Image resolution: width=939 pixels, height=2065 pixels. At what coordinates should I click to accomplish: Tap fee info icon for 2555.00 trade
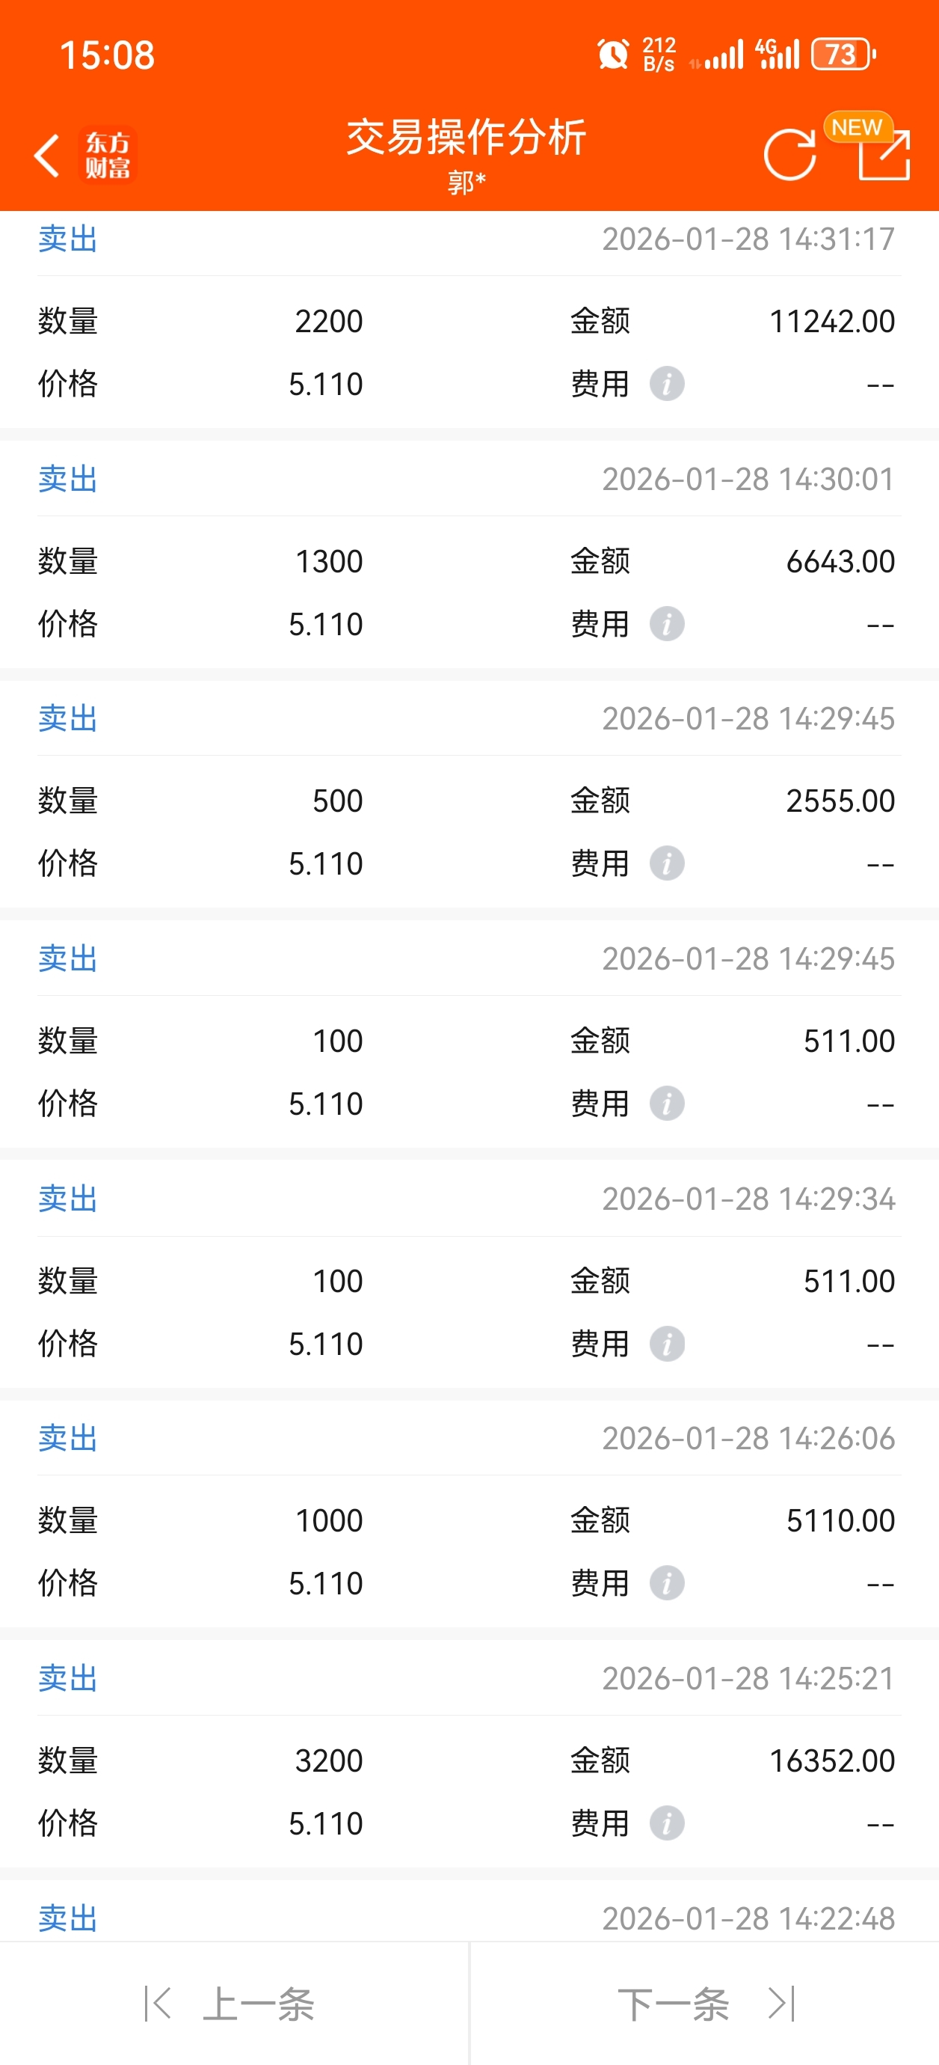tap(667, 863)
